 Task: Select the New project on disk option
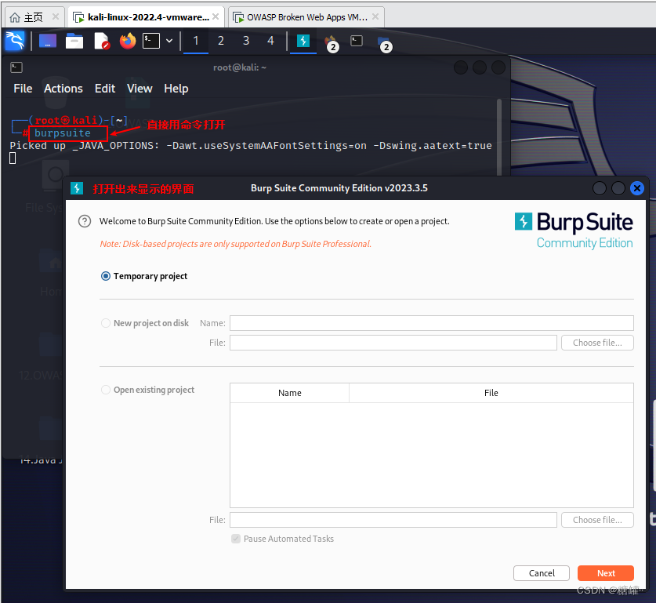click(105, 323)
